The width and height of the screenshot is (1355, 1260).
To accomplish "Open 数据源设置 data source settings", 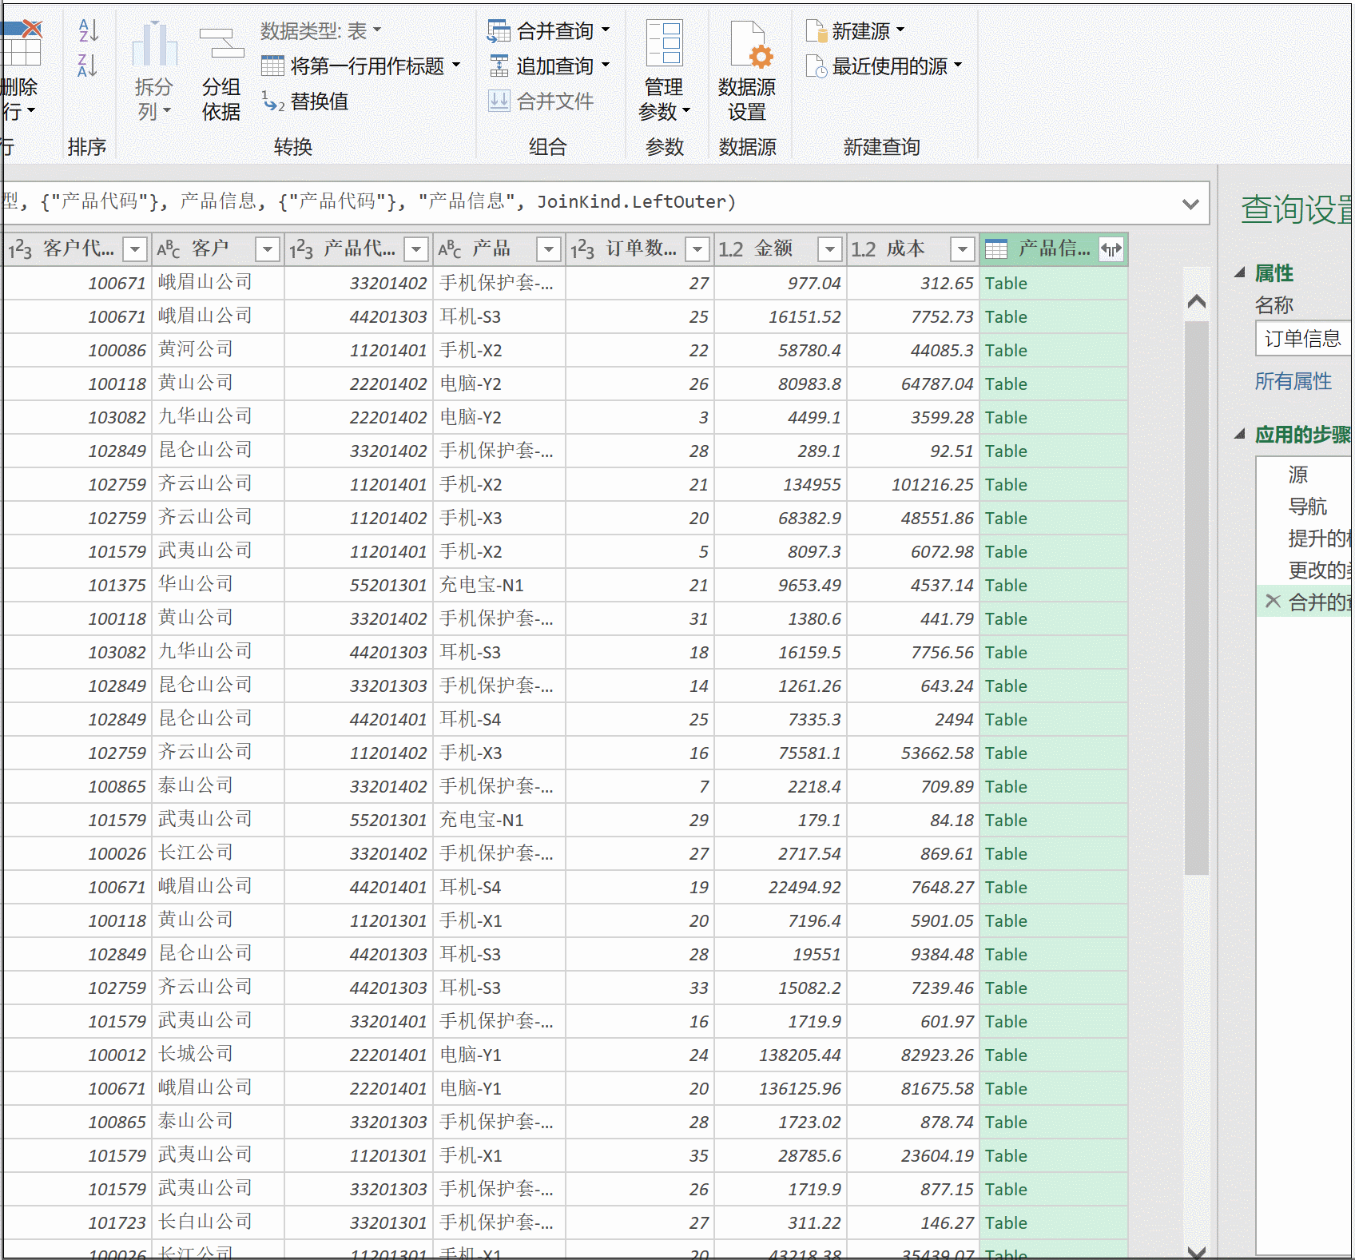I will [x=747, y=70].
